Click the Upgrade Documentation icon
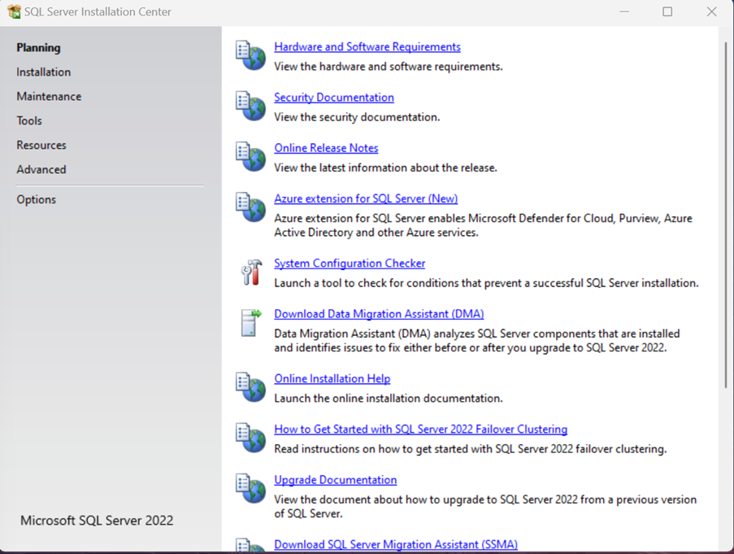Viewport: 734px width, 554px height. point(250,489)
